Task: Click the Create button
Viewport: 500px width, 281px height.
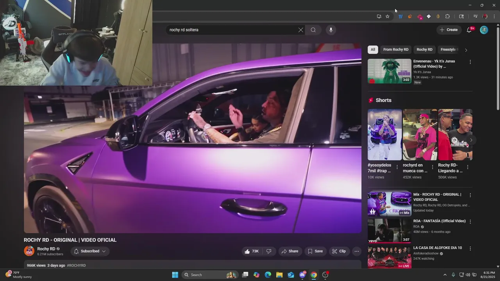Action: click(x=448, y=30)
